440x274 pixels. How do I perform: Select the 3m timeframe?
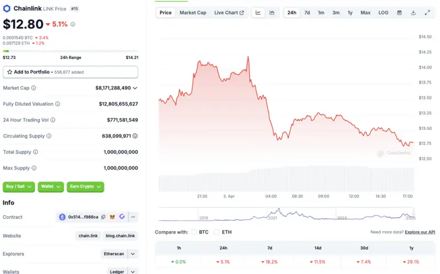point(336,13)
